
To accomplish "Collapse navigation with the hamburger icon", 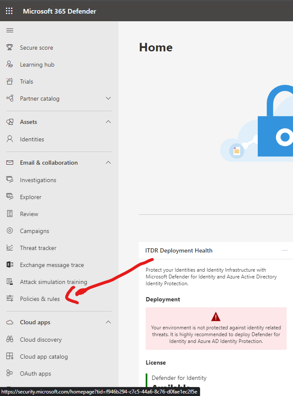I will click(10, 30).
